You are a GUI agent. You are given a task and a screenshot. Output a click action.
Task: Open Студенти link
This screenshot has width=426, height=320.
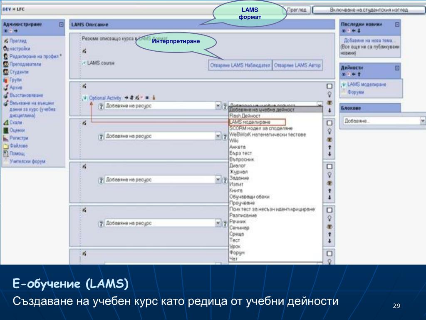point(19,72)
